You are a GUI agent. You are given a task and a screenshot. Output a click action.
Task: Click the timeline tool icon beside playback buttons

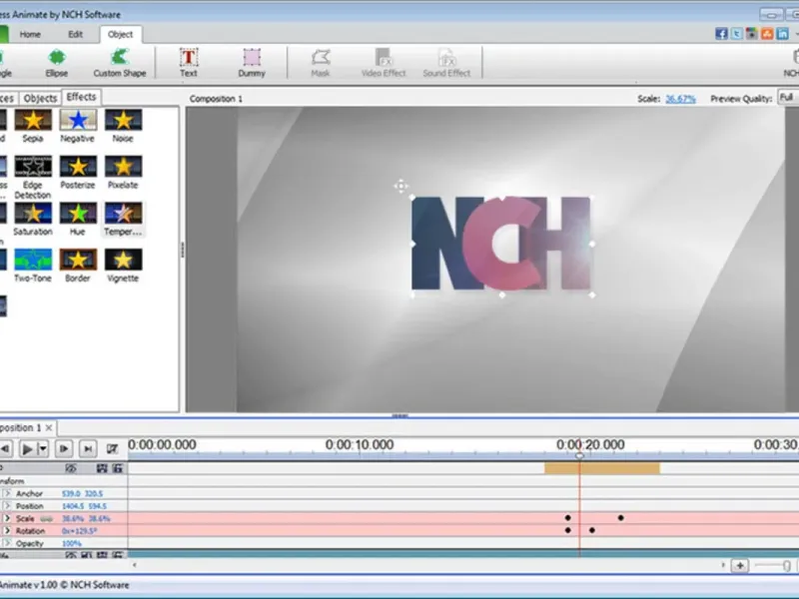[x=112, y=448]
